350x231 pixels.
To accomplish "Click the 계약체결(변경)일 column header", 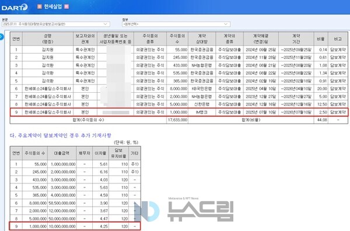I will point(261,38).
